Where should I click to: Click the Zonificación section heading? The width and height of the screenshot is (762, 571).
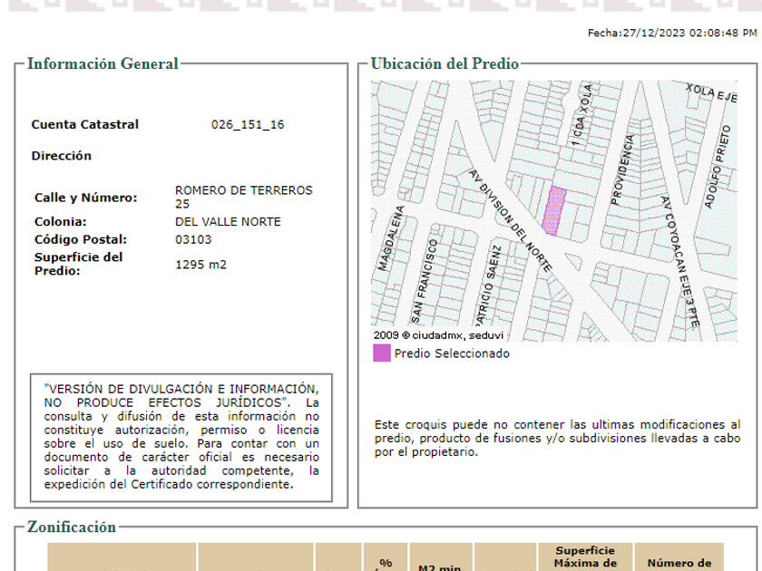[72, 527]
